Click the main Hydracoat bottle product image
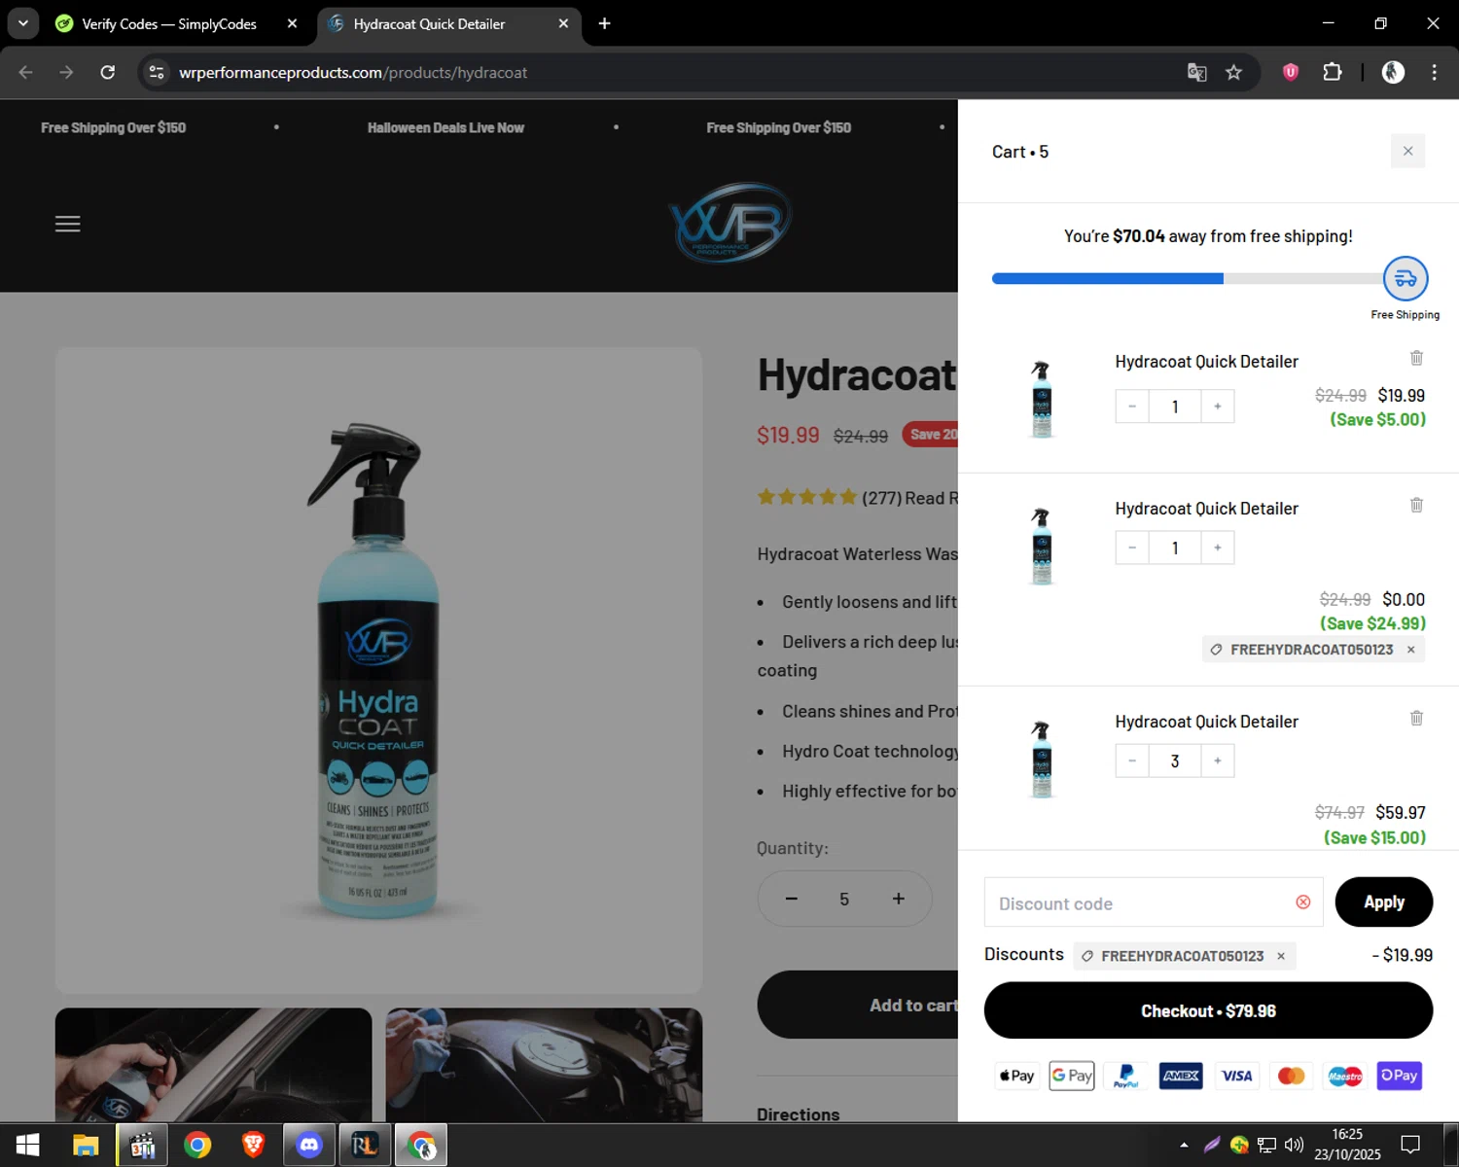This screenshot has height=1167, width=1459. (378, 670)
